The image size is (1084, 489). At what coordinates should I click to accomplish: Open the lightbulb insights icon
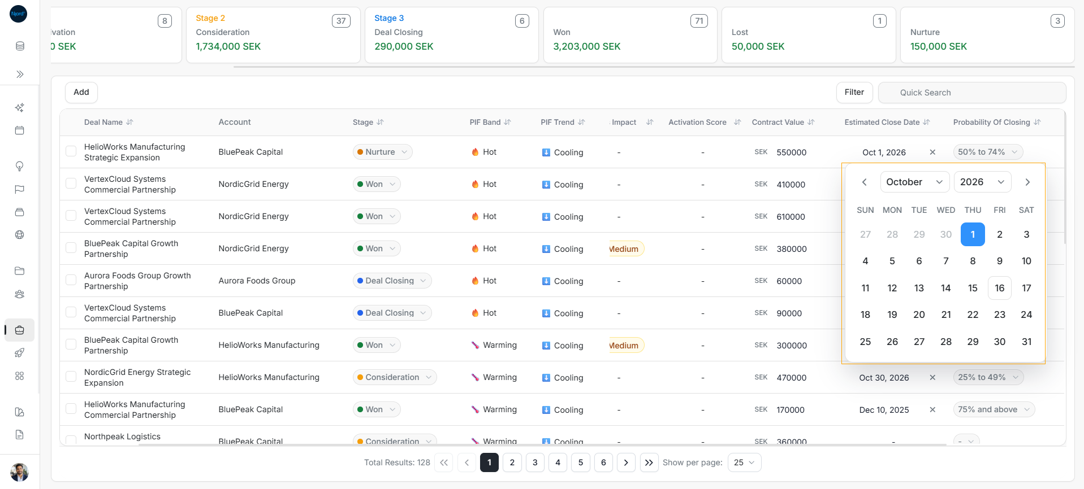click(x=20, y=166)
